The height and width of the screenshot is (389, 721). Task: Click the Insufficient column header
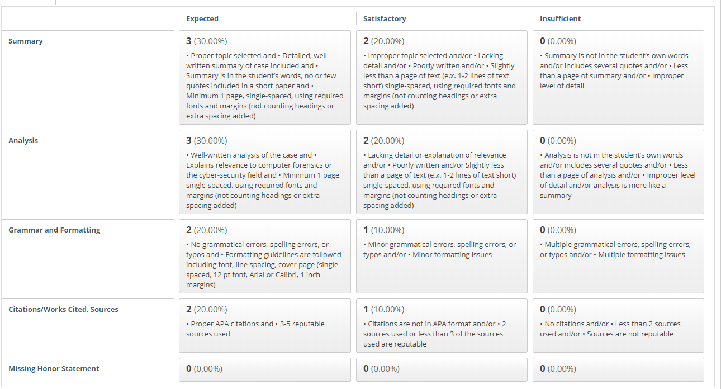pyautogui.click(x=560, y=19)
